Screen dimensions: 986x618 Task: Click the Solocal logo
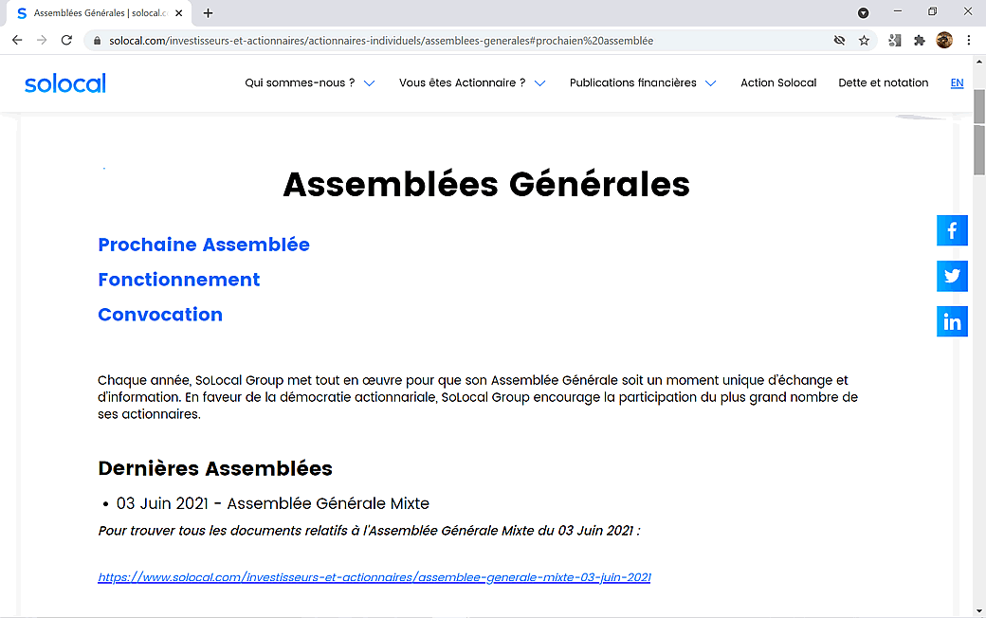point(65,83)
